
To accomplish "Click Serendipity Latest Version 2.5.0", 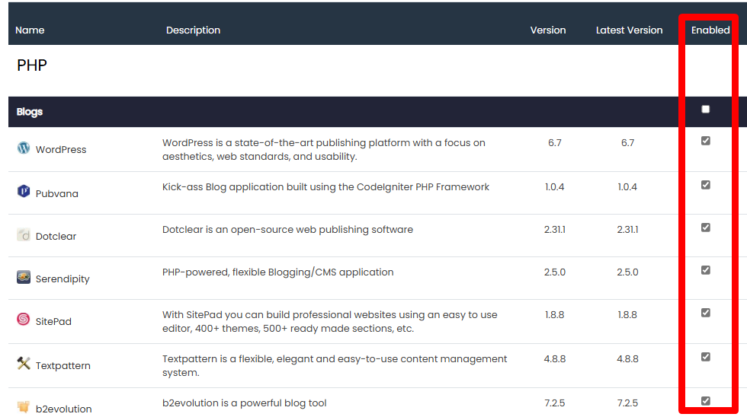I will point(627,272).
